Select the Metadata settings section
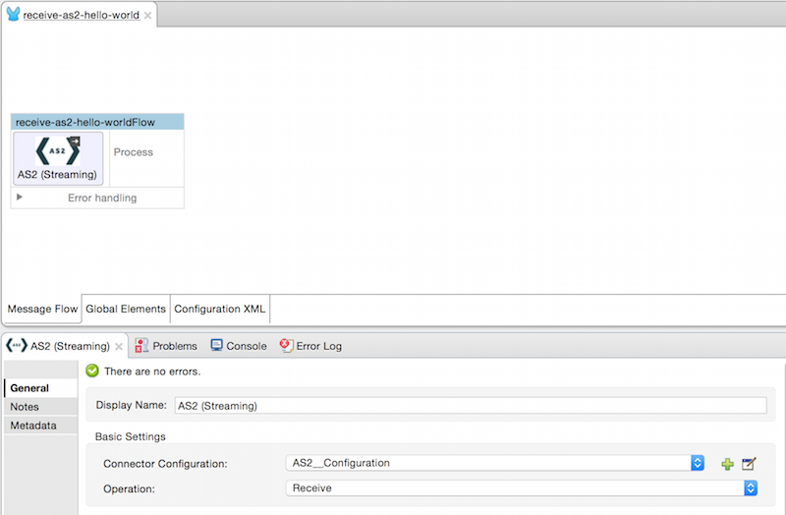This screenshot has height=515, width=786. tap(41, 426)
